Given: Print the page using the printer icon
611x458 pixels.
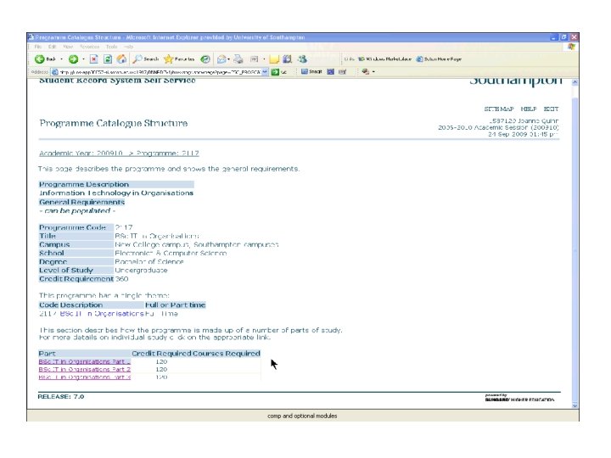Looking at the screenshot, I should [x=238, y=59].
